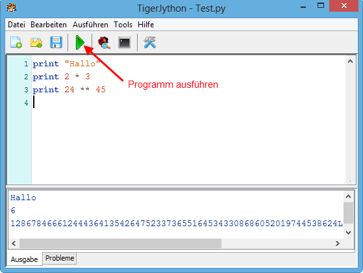Place cursor on empty line 4 in editor
The image size is (363, 273).
click(185, 103)
